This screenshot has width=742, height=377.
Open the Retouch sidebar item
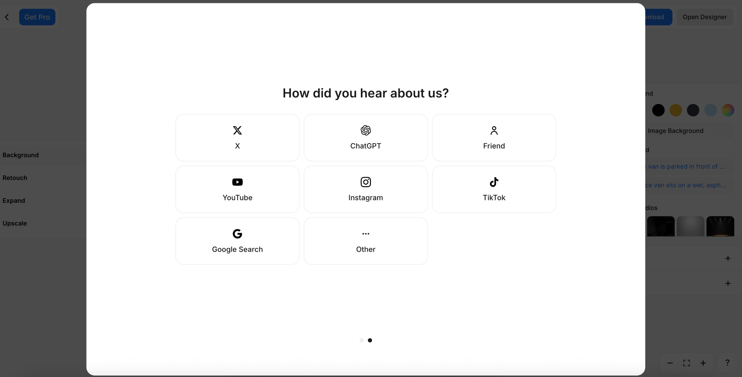tap(15, 178)
